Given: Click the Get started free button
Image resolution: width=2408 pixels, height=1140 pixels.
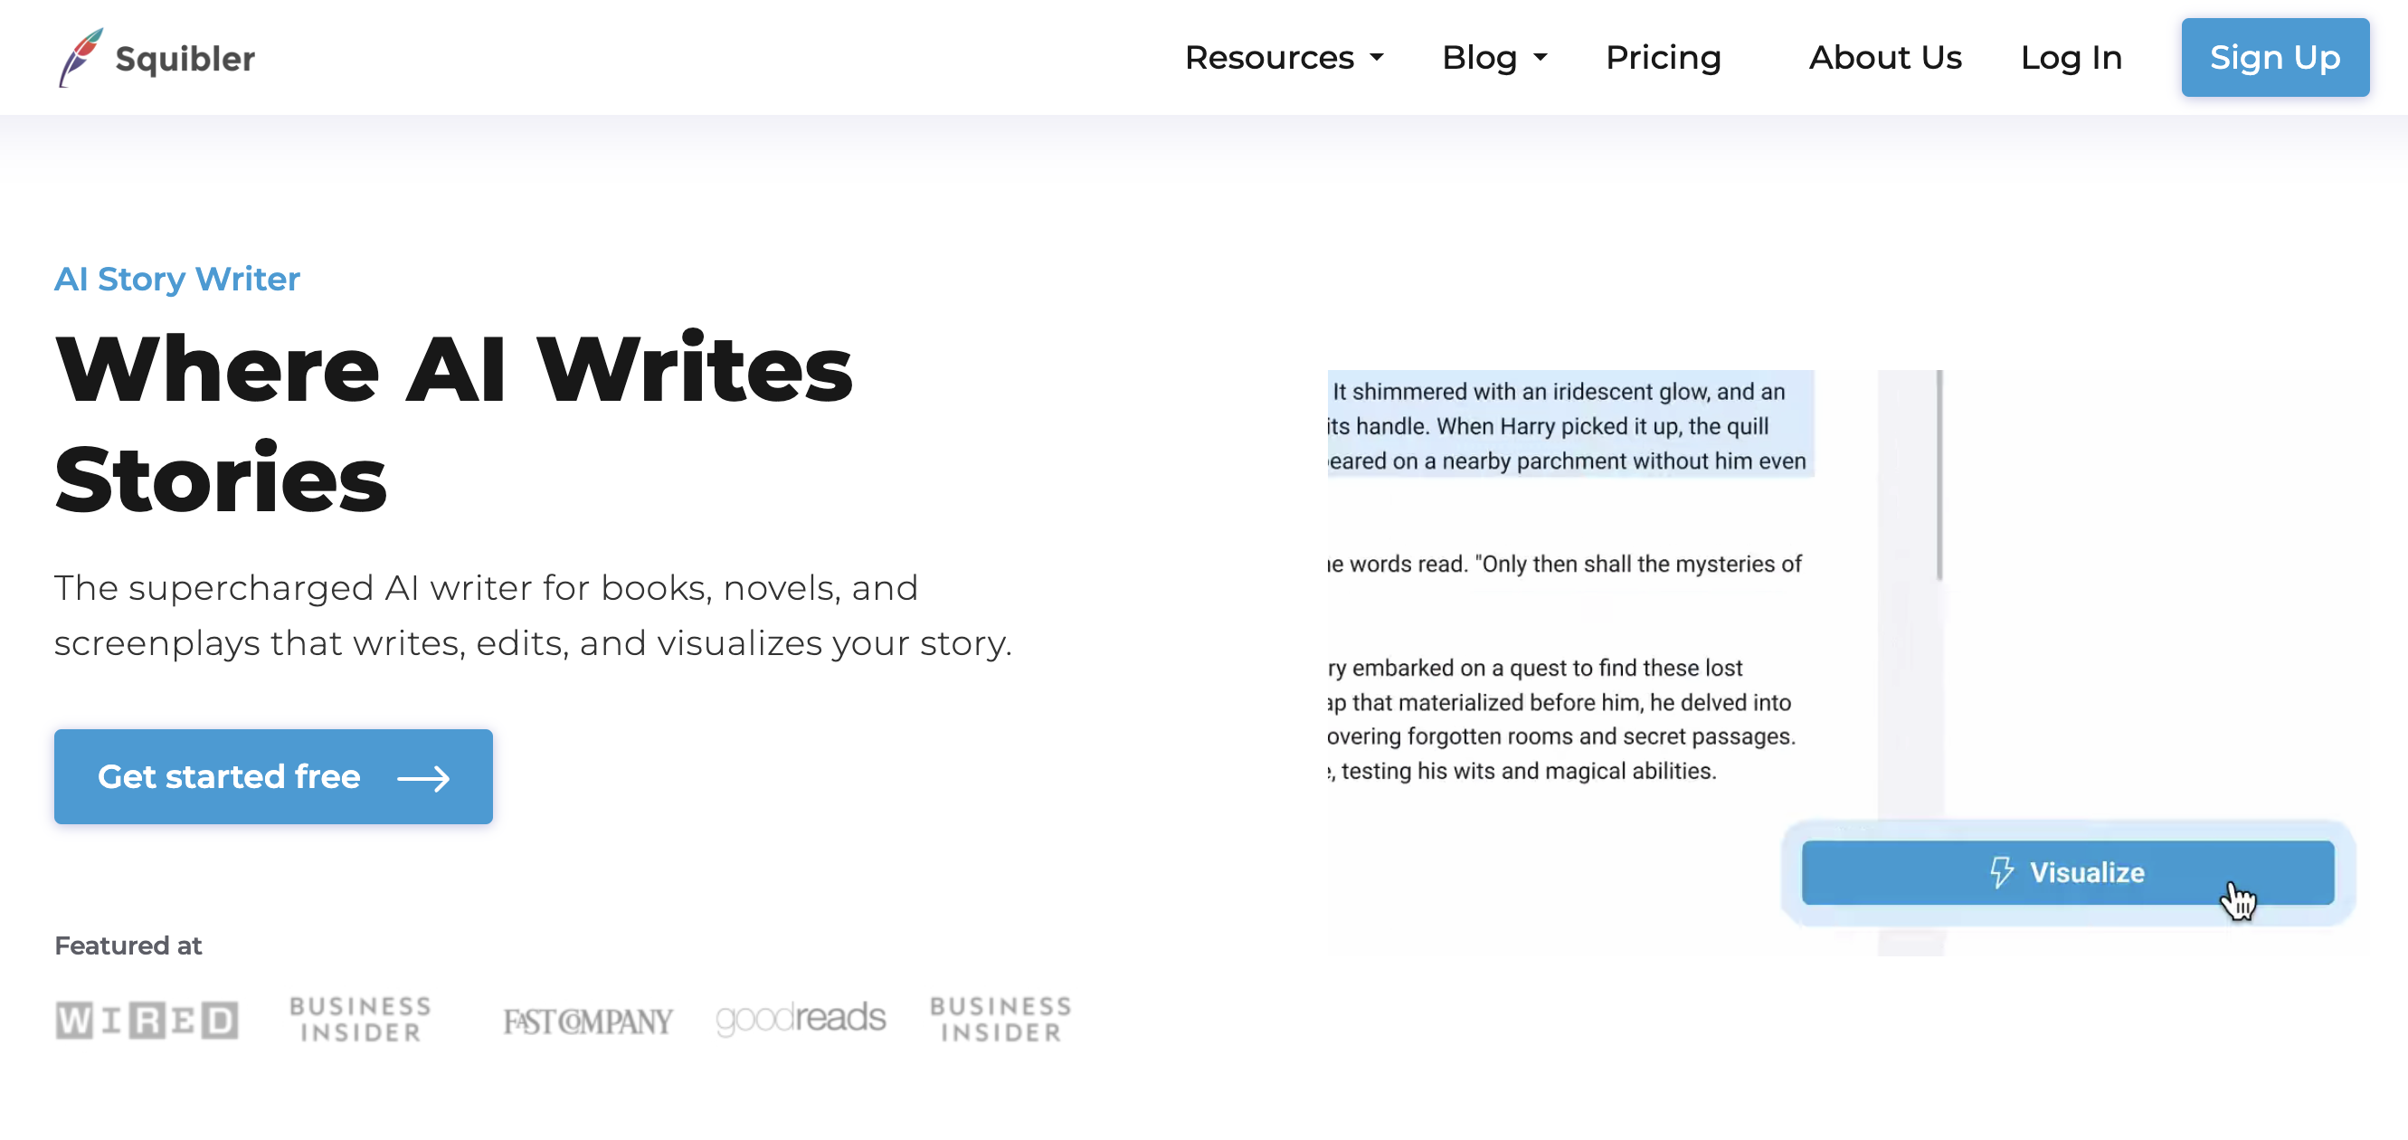Looking at the screenshot, I should 273,776.
